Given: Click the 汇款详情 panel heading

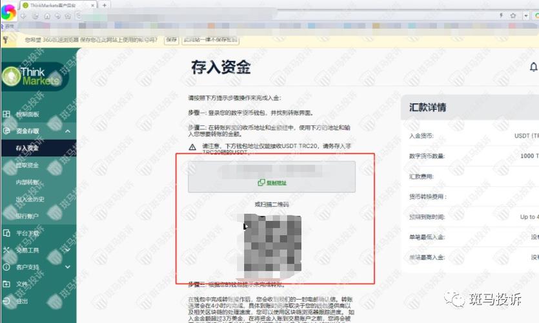Looking at the screenshot, I should pos(427,107).
